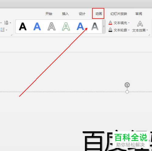Click the text box rotation handle
This screenshot has width=152, height=151.
(127, 85)
